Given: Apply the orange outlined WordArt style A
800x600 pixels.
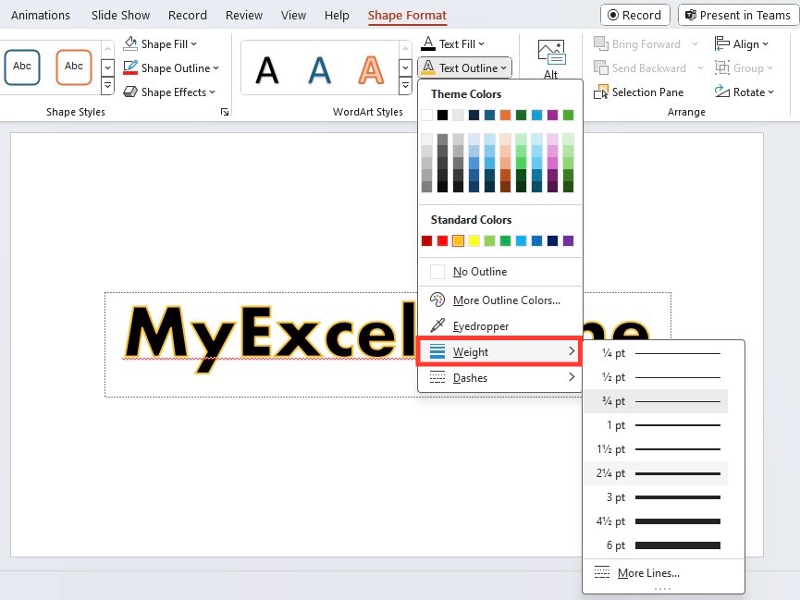Looking at the screenshot, I should 371,70.
